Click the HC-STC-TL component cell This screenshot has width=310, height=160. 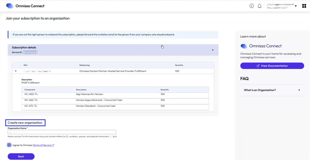31,106
